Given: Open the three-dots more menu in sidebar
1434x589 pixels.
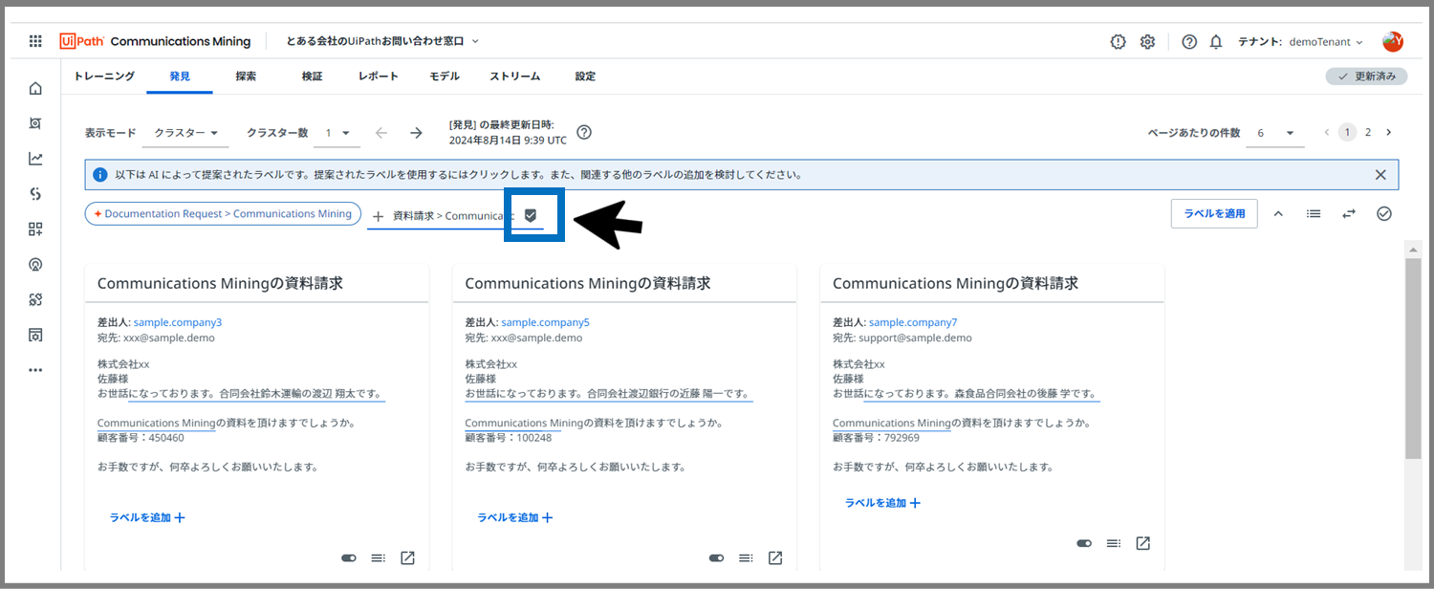Looking at the screenshot, I should [35, 370].
